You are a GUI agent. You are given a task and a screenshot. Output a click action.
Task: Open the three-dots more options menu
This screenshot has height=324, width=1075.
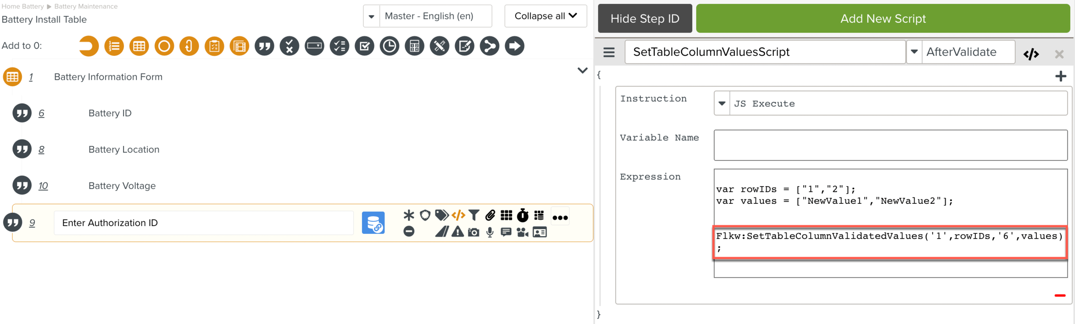pyautogui.click(x=560, y=218)
